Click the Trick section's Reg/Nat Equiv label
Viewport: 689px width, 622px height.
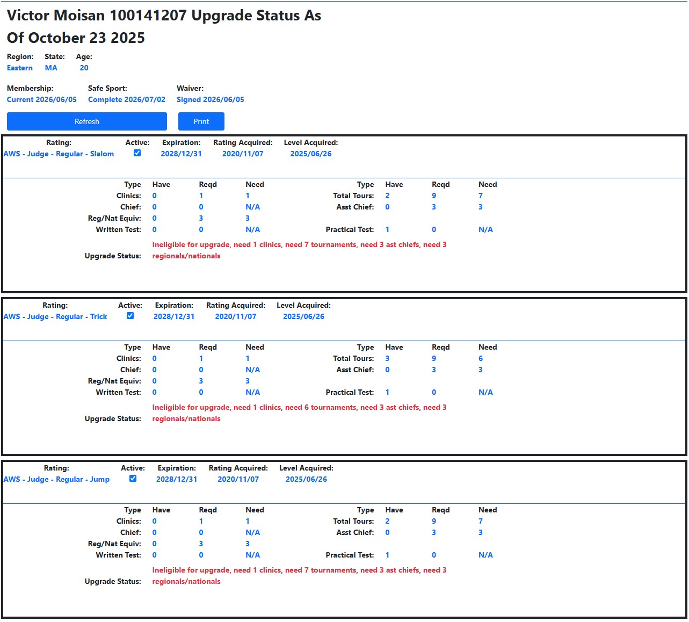[x=114, y=381]
